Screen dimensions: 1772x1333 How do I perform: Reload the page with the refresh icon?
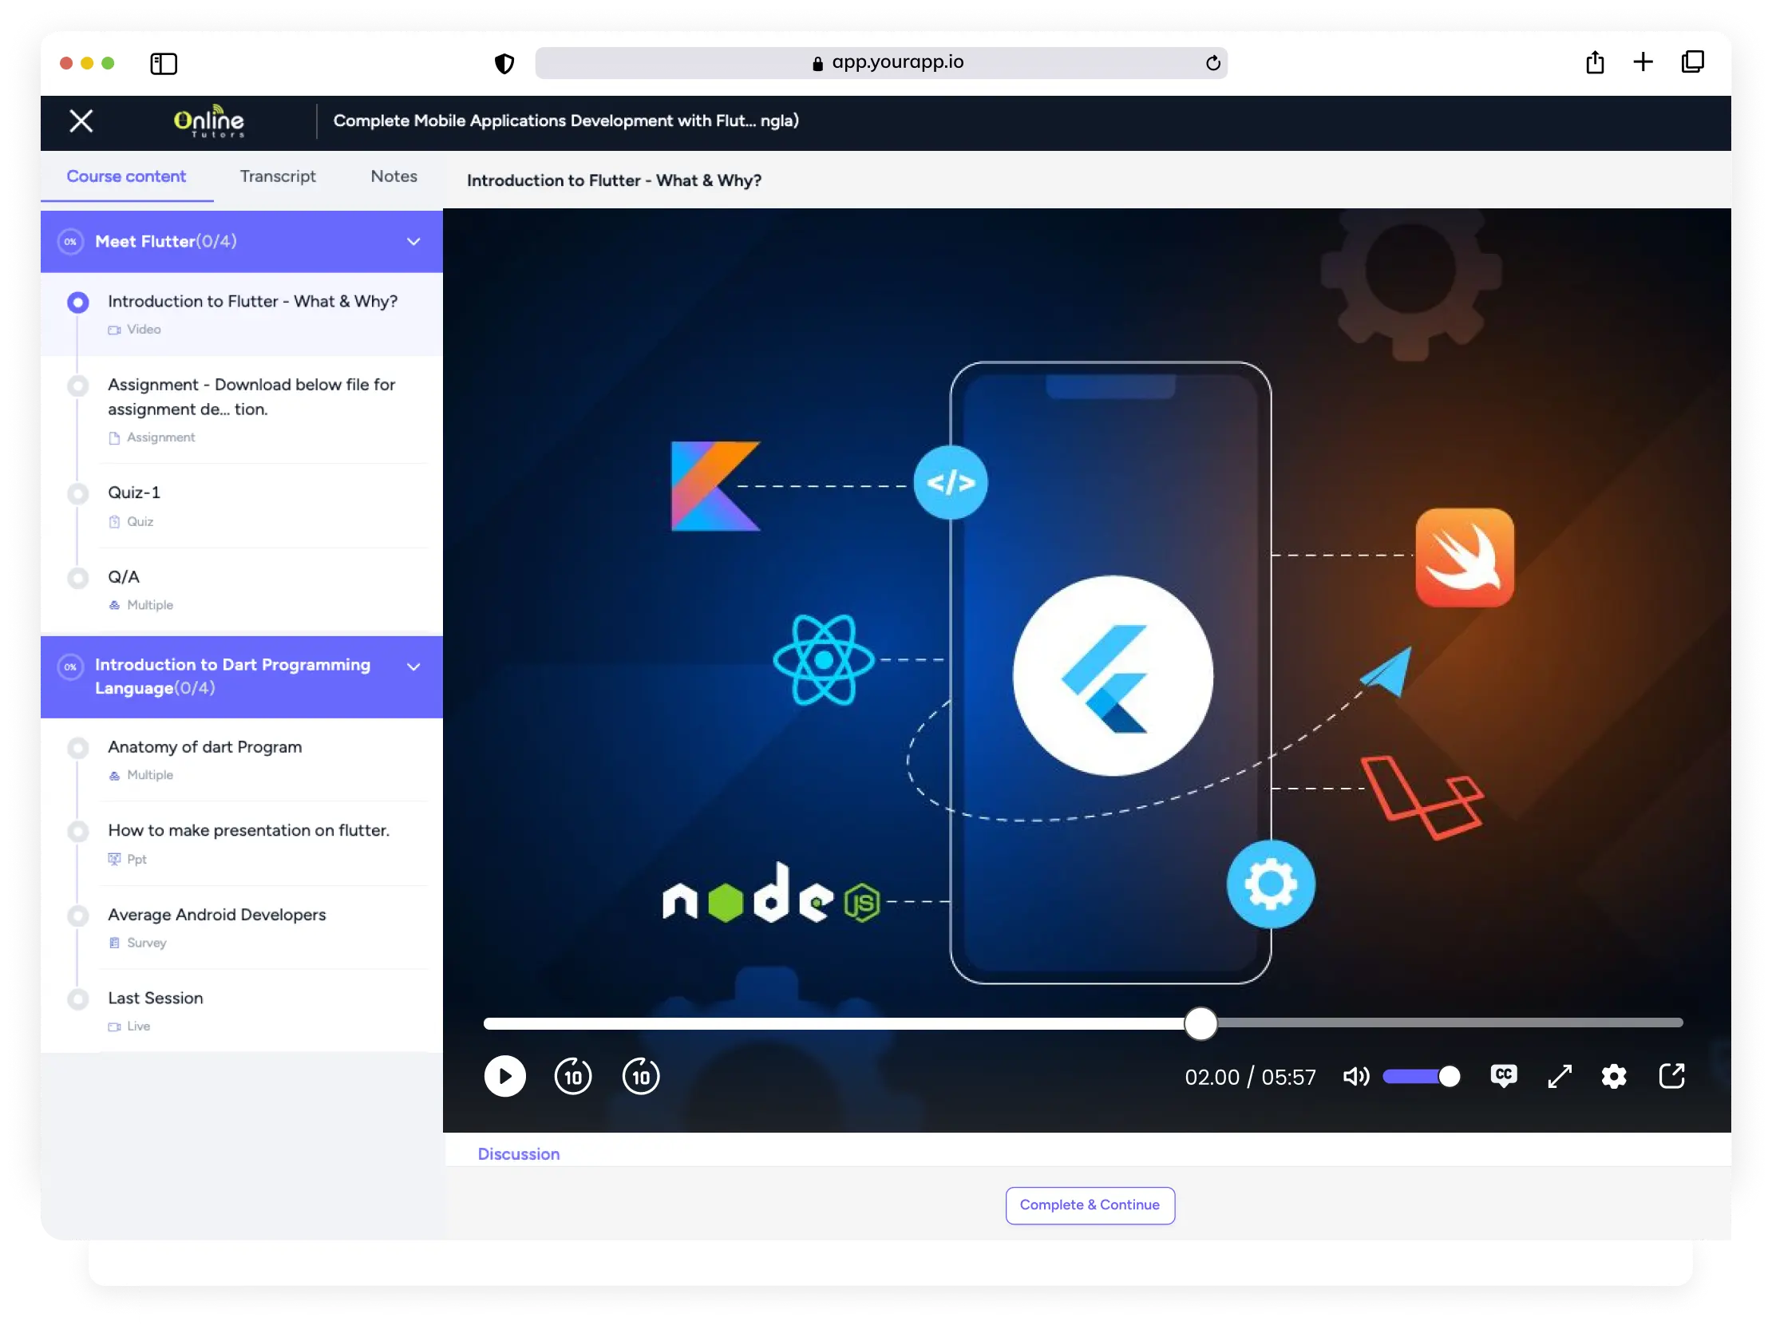click(1212, 63)
